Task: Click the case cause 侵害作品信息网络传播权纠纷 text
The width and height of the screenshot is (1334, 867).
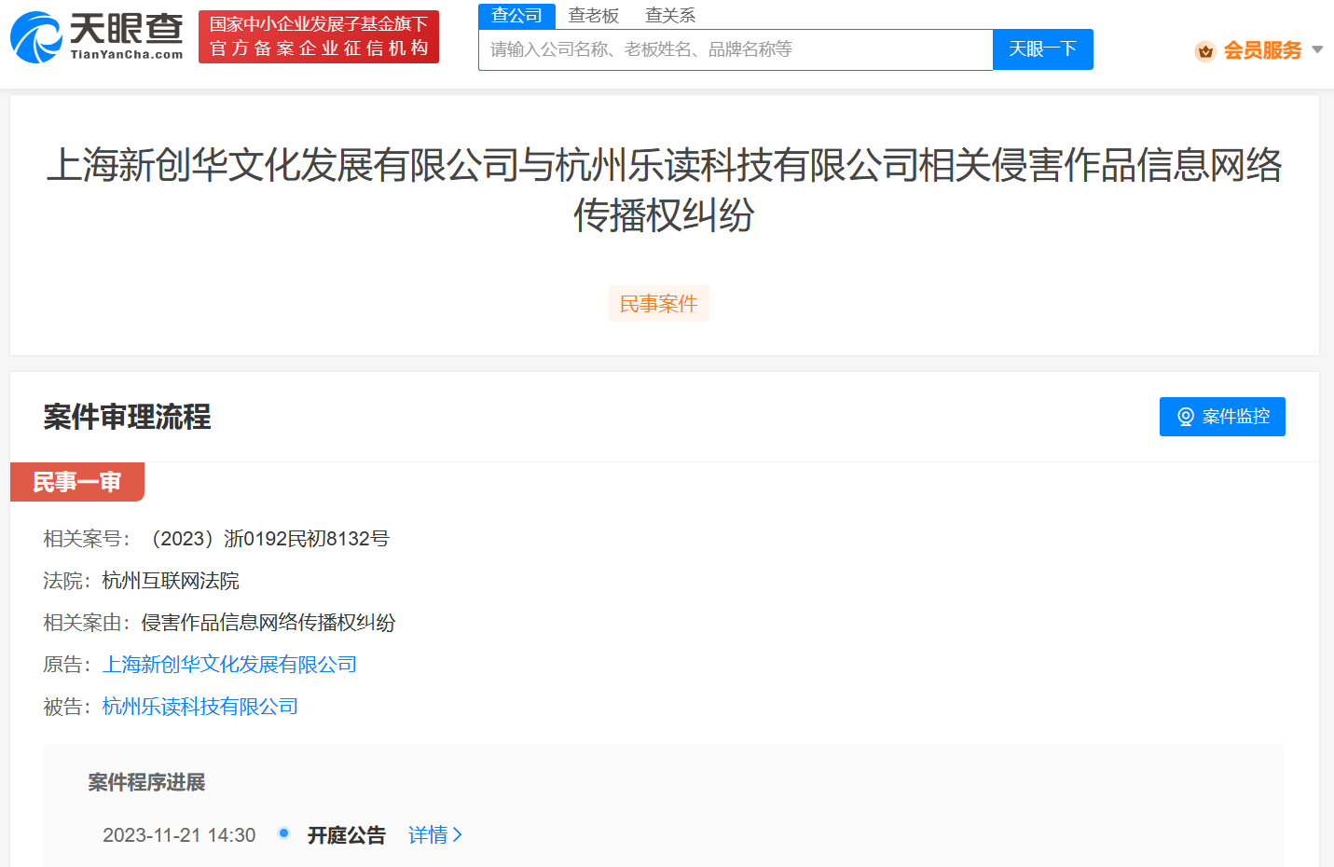Action: click(x=268, y=623)
